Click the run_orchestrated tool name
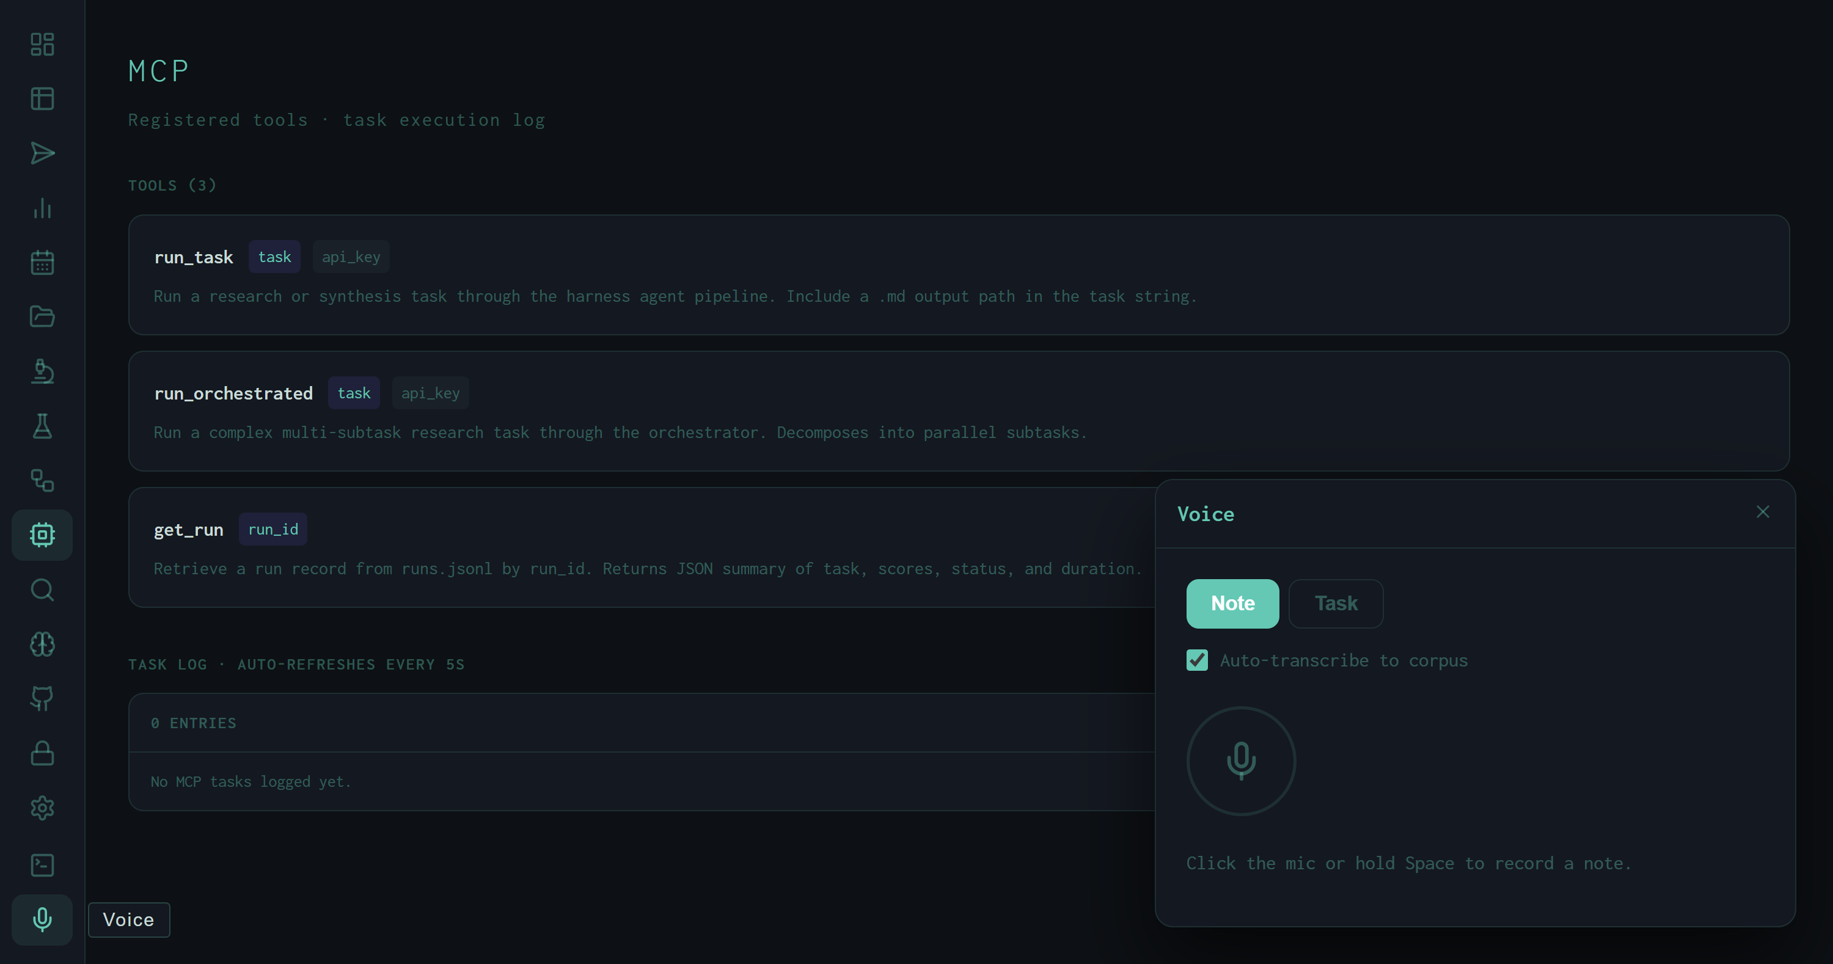The height and width of the screenshot is (964, 1833). tap(233, 393)
